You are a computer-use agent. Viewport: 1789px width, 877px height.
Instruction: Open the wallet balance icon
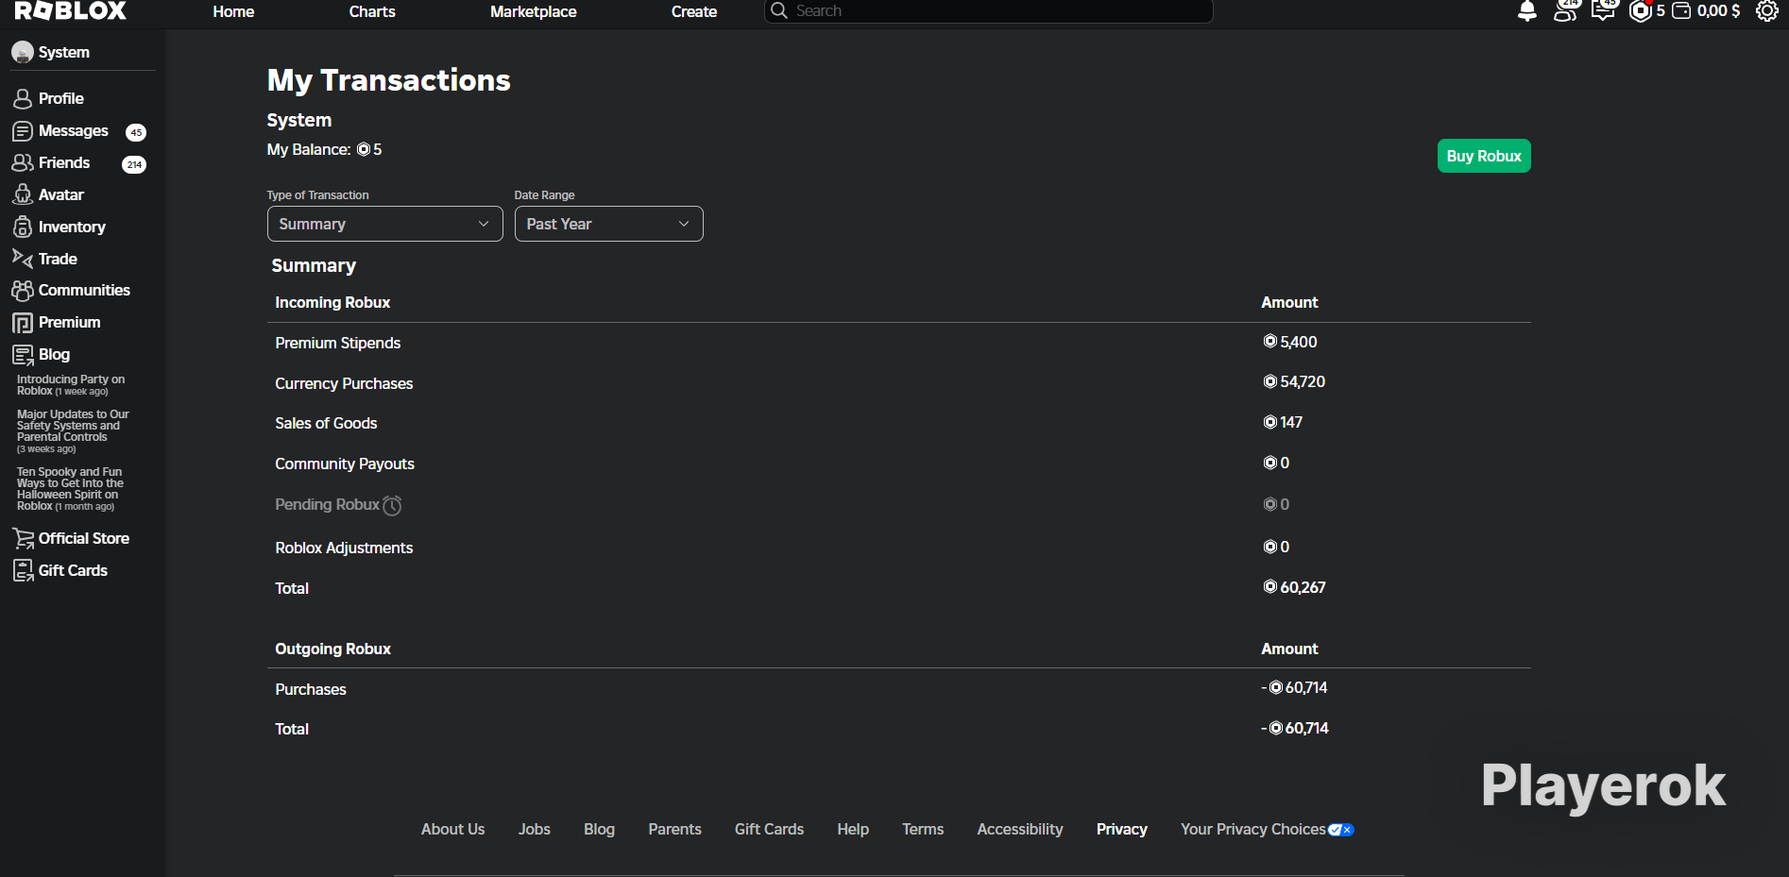1681,11
